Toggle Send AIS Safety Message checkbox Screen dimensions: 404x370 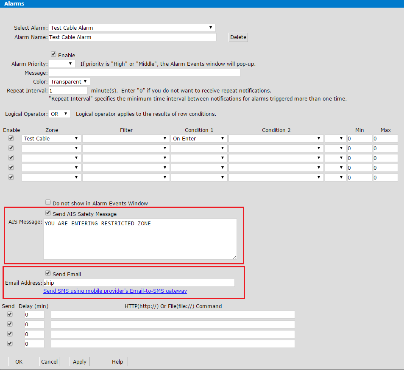point(48,213)
